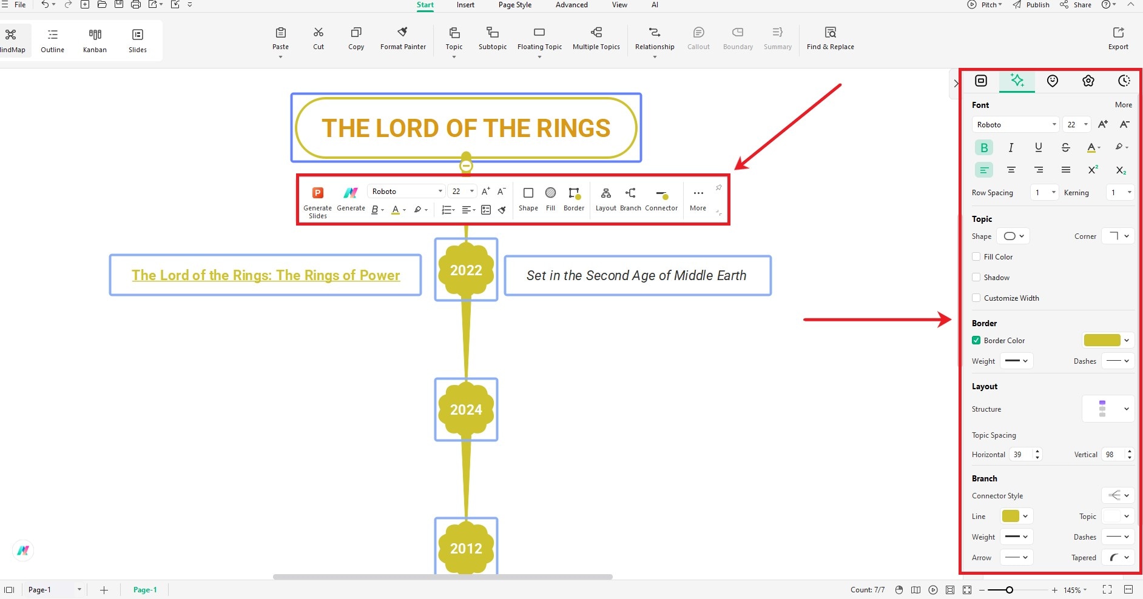The height and width of the screenshot is (599, 1143).
Task: Click Generate Slides in the floating toolbar
Action: 317,202
